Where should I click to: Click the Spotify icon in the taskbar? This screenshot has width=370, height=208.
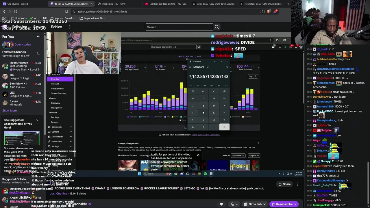coord(205,174)
